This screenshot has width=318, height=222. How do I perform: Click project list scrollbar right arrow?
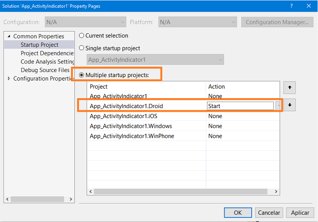[x=276, y=191]
